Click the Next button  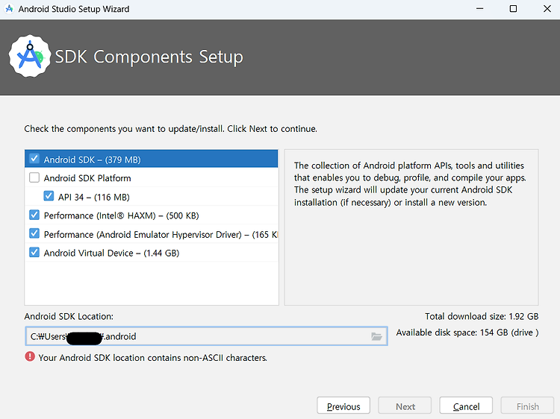click(405, 406)
